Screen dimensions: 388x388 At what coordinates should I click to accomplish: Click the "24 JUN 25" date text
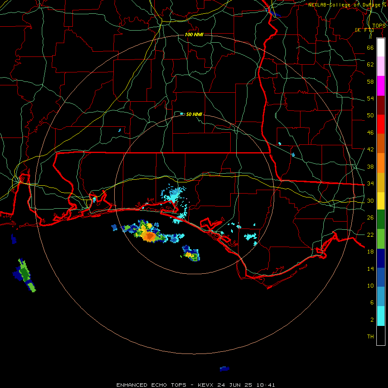[x=235, y=385]
